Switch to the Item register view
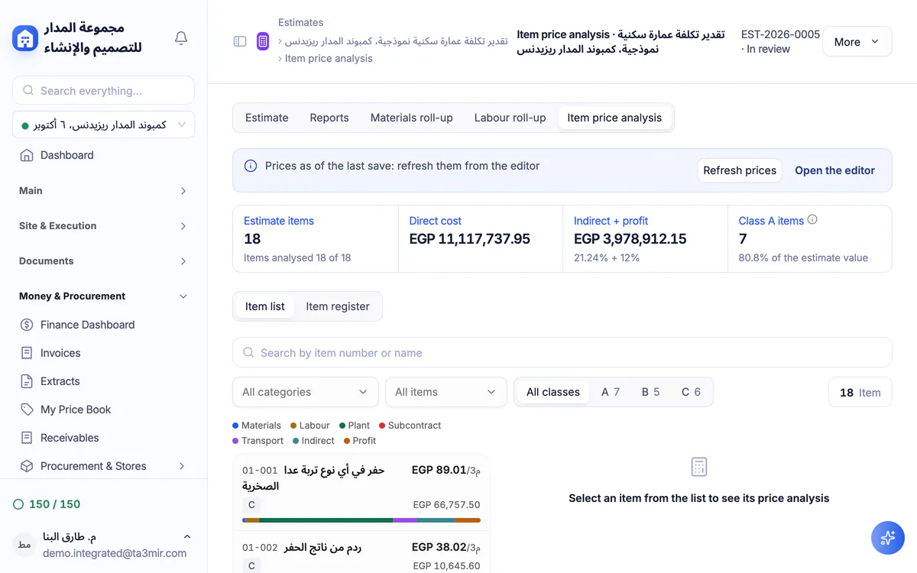 coord(338,306)
